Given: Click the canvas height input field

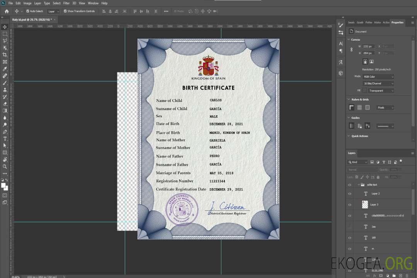Looking at the screenshot, I should pyautogui.click(x=368, y=53).
